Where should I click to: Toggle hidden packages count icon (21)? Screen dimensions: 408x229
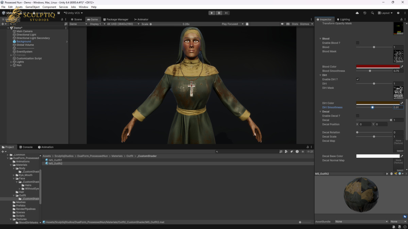tap(310, 152)
